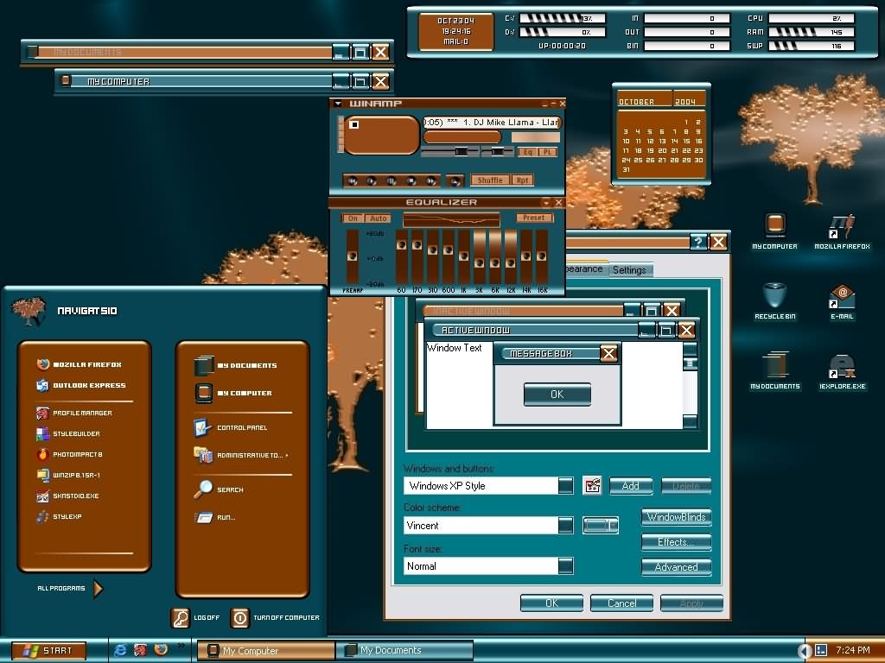Open Recycle Bin desktop icon
Viewport: 885px width, 663px height.
tap(775, 301)
